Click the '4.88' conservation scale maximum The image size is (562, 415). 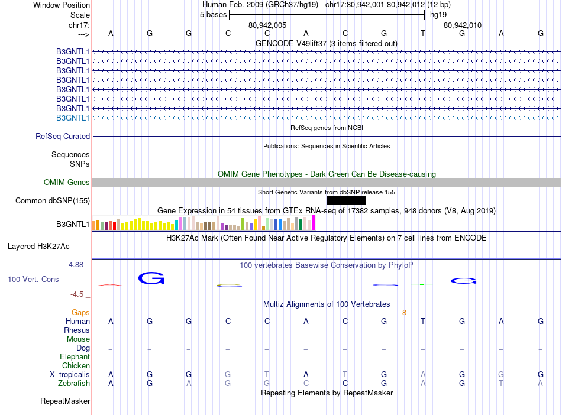[76, 265]
